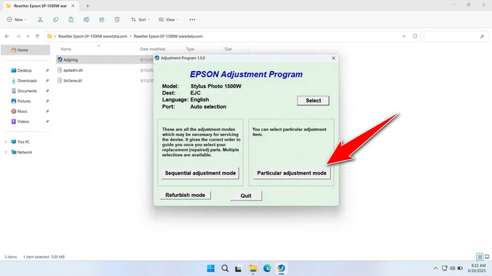
Task: Choose Particular adjustment mode
Action: pos(292,173)
